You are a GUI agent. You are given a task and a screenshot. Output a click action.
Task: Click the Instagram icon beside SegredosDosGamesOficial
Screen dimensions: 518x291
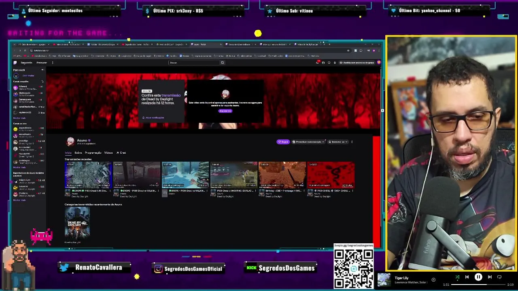(158, 269)
